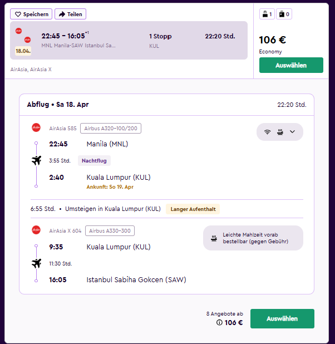Click the Langer Aufenthalt badge
335x344 pixels.
[x=193, y=209]
